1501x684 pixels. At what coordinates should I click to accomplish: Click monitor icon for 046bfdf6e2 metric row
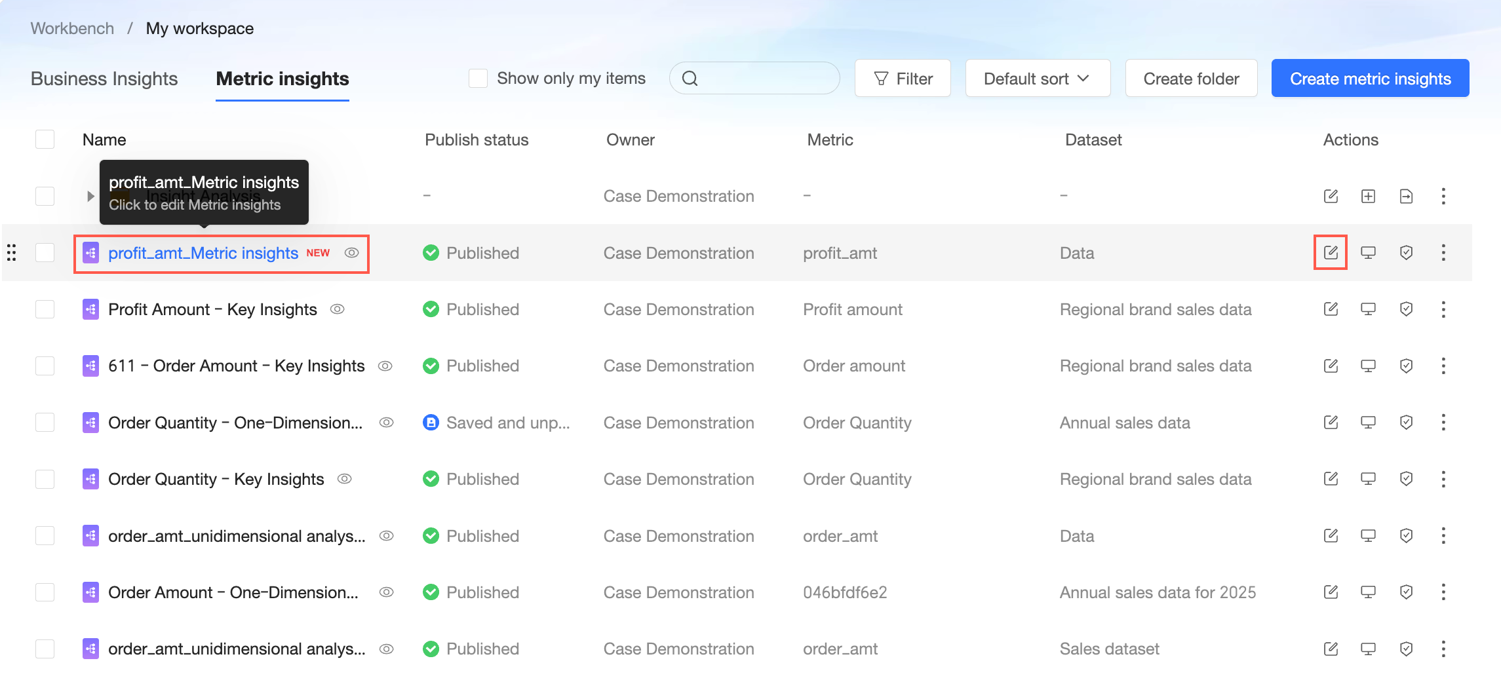coord(1368,592)
